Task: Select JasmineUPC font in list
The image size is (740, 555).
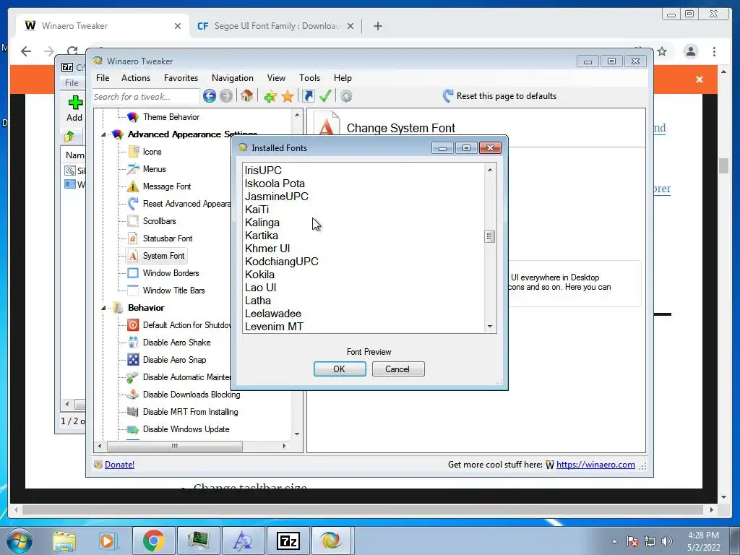Action: click(x=363, y=197)
